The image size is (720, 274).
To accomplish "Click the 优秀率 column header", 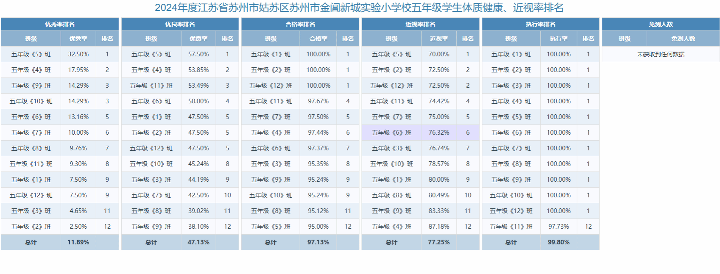I will (78, 39).
